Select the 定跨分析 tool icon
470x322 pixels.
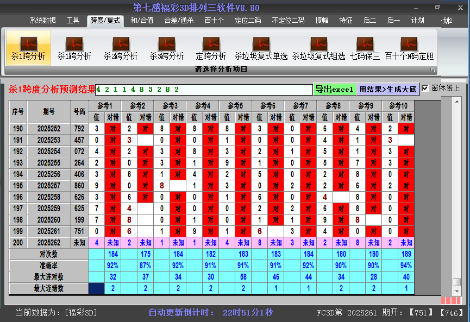211,48
